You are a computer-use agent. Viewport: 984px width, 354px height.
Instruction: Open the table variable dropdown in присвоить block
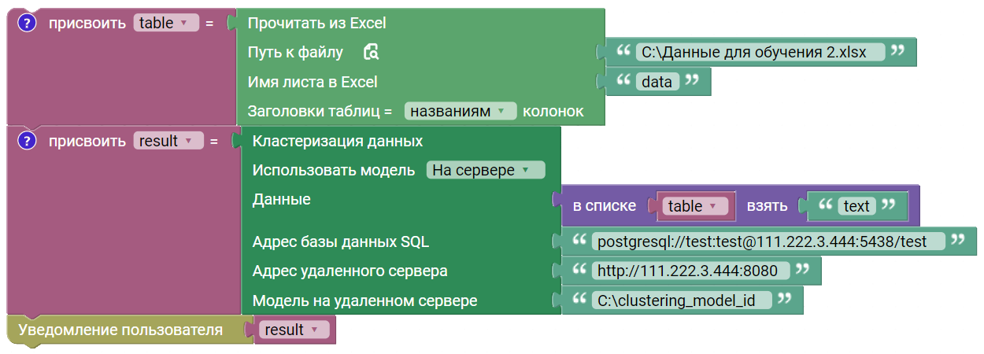click(166, 24)
